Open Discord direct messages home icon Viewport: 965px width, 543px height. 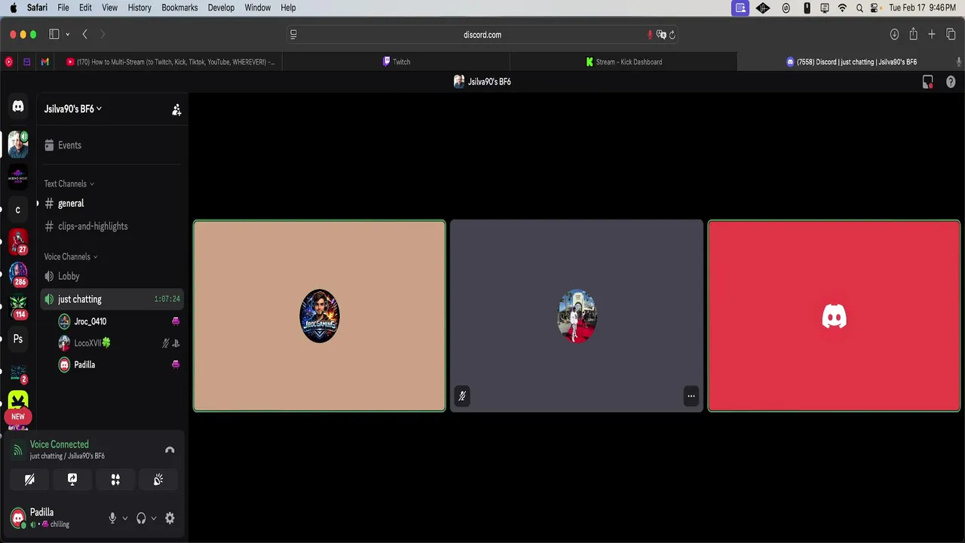tap(18, 107)
